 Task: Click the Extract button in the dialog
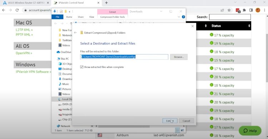(170, 121)
